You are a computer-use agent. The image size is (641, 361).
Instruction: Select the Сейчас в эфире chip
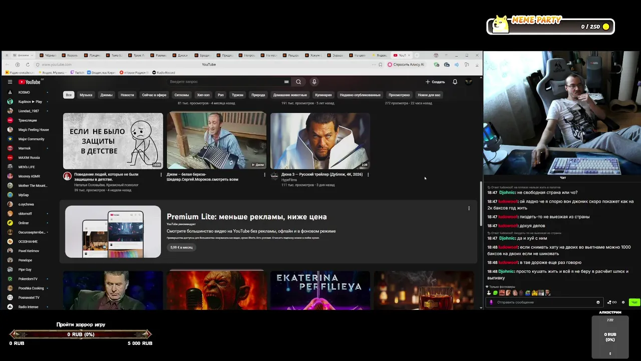click(x=154, y=95)
